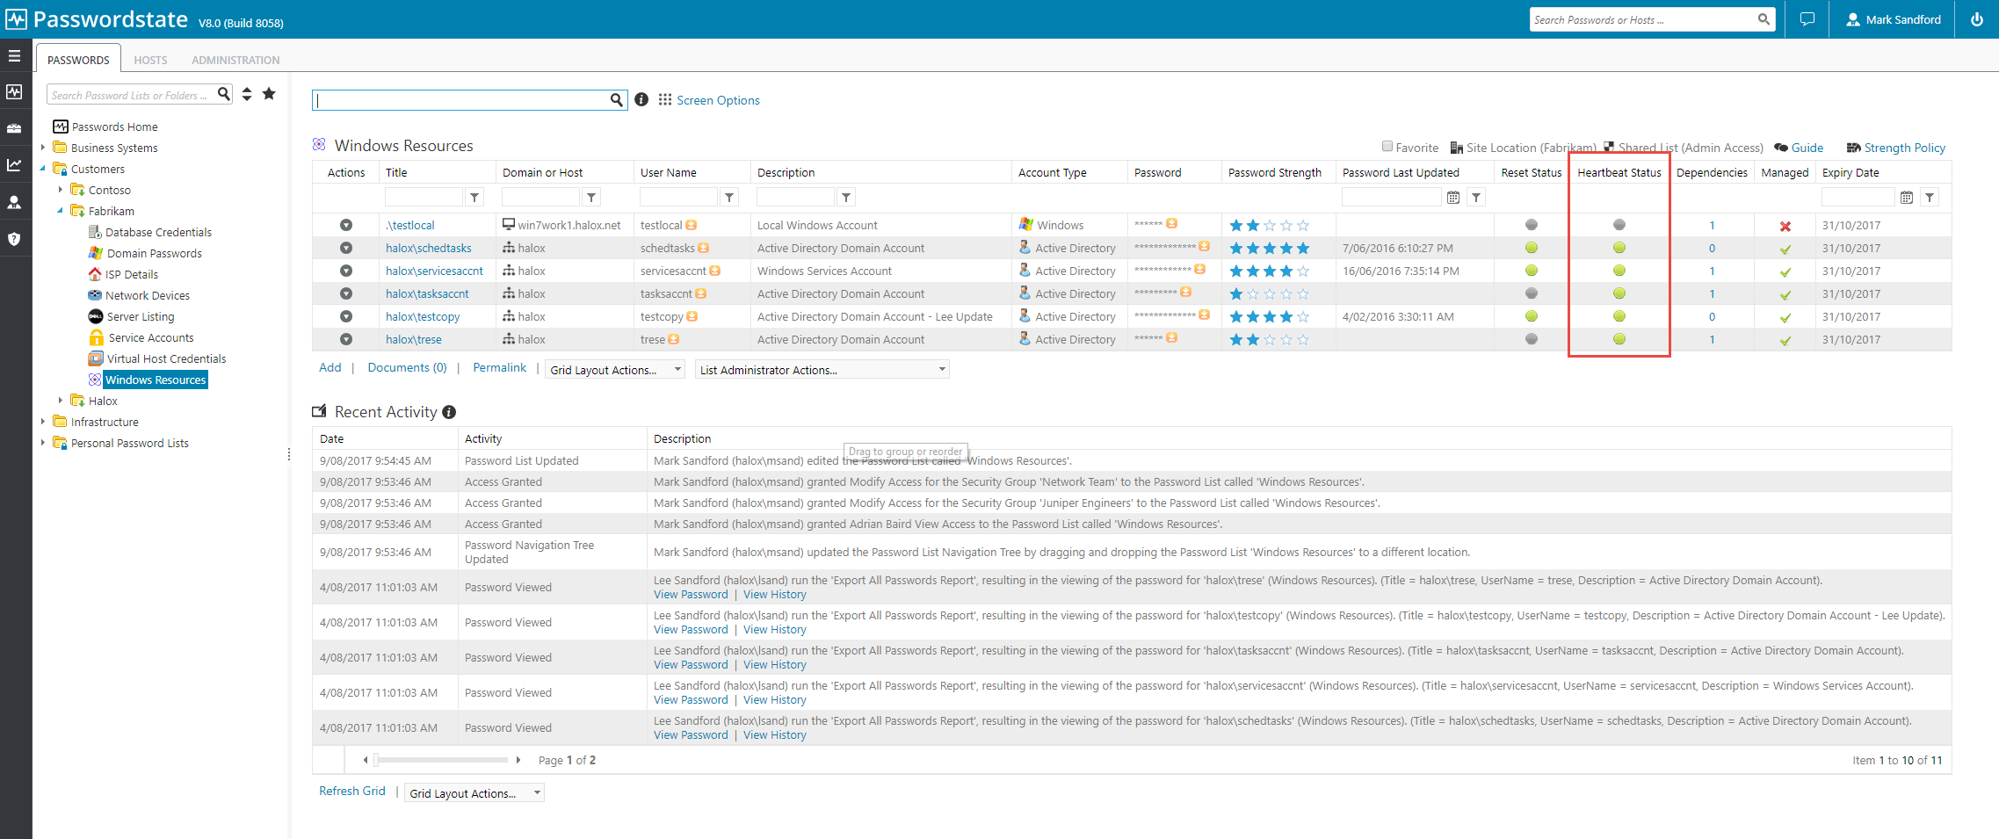
Task: Expand the Business Systems folder
Action: click(x=42, y=148)
